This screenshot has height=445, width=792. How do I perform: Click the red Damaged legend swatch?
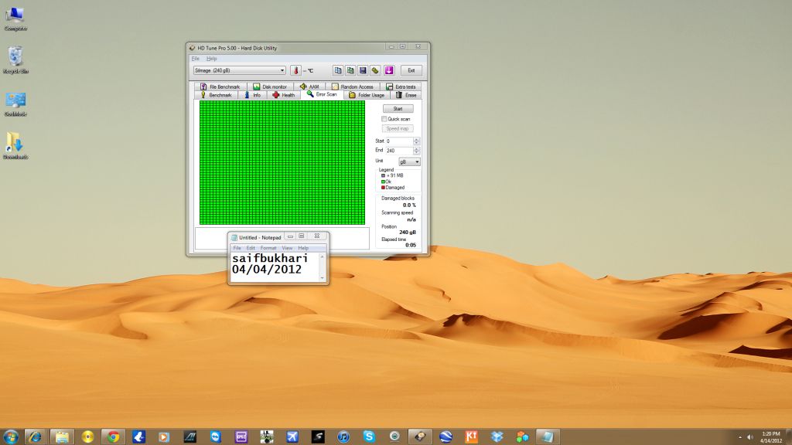[384, 188]
